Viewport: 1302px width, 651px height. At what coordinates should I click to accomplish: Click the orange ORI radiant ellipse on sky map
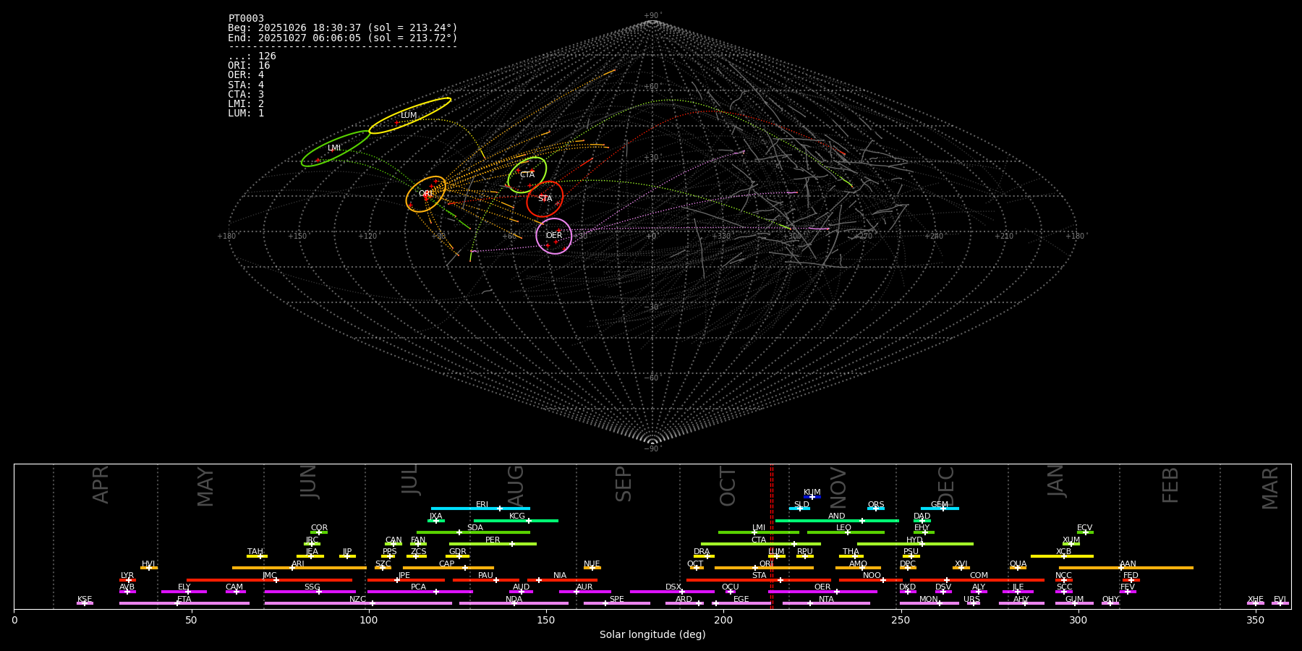click(426, 194)
